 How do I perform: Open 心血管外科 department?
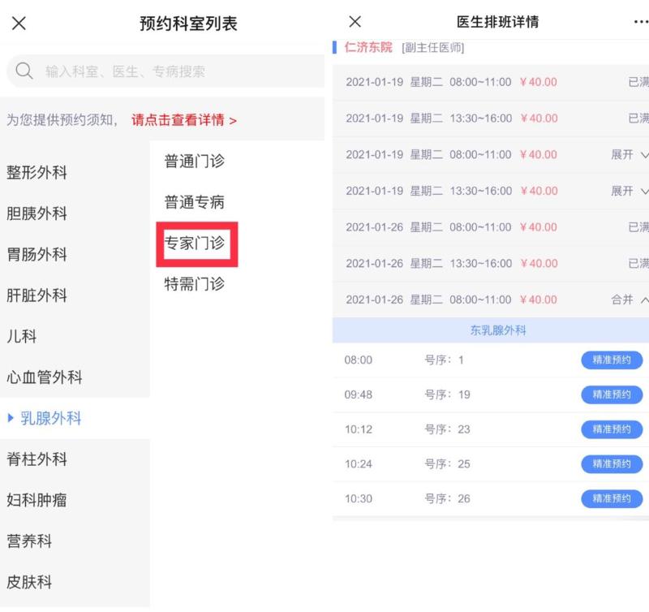(x=45, y=377)
